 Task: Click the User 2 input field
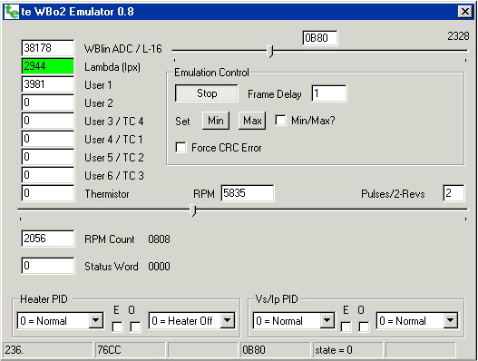click(48, 102)
